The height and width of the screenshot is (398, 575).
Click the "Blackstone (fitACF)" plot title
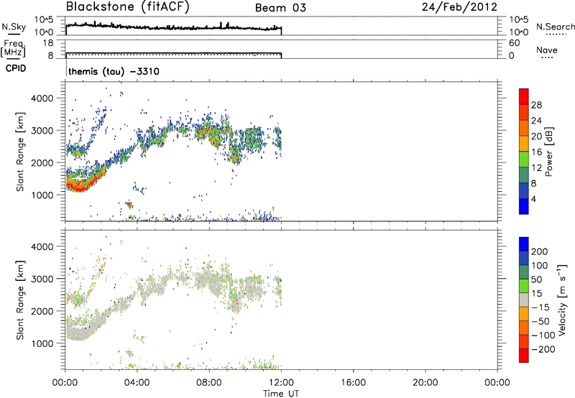click(128, 6)
